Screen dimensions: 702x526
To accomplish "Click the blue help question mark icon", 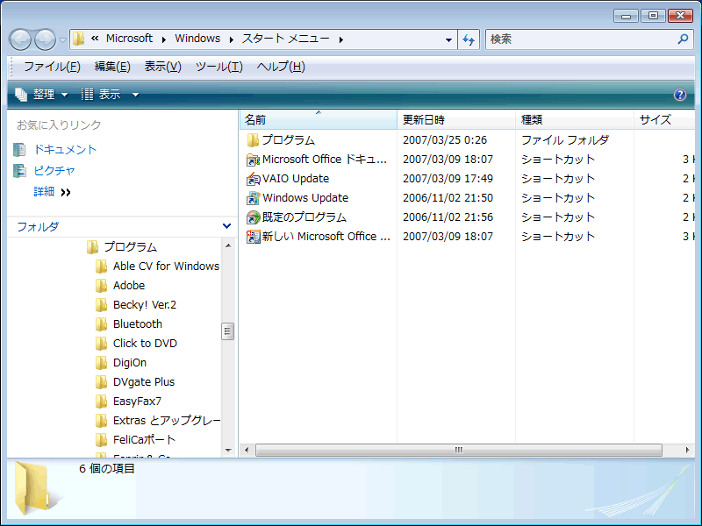I will tap(679, 95).
